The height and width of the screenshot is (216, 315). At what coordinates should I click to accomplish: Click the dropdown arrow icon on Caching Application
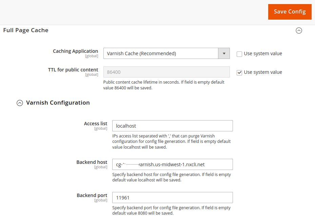click(224, 53)
